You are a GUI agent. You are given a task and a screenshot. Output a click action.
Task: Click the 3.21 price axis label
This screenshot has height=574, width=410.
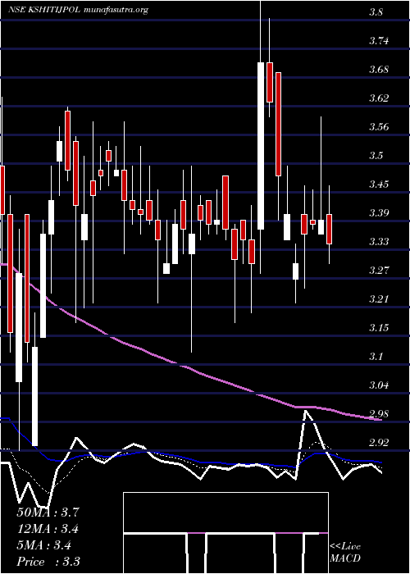(x=379, y=299)
